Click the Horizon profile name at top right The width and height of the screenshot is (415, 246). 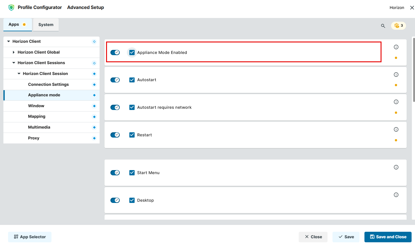(x=397, y=8)
